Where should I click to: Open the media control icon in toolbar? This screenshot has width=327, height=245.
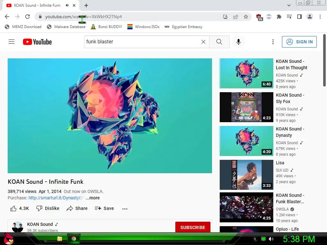[x=289, y=17]
